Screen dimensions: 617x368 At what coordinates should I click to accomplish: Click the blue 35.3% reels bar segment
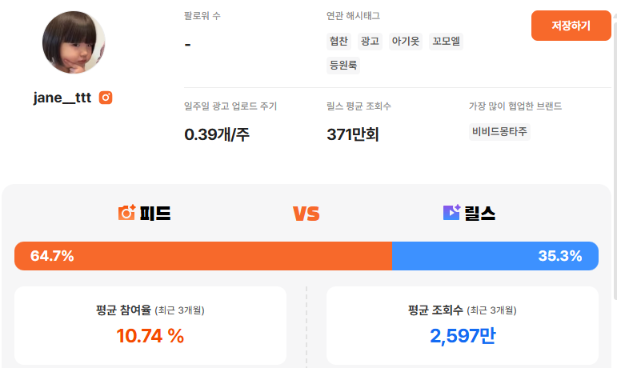(x=495, y=256)
